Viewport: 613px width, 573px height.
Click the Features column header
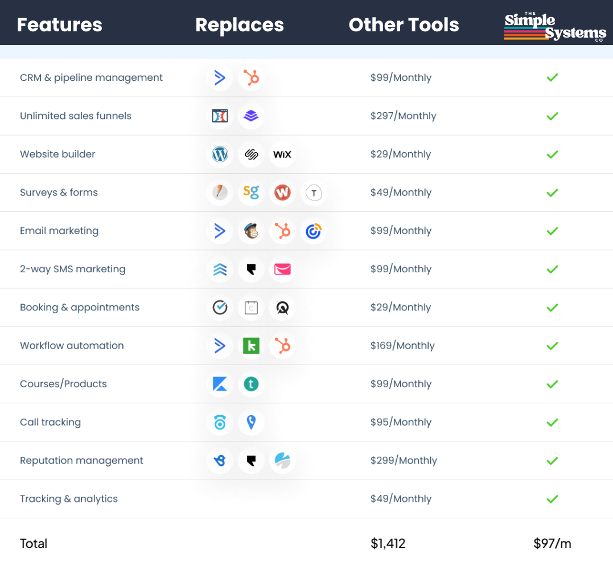coord(60,25)
